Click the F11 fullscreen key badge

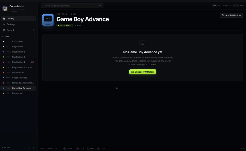click(214, 6)
